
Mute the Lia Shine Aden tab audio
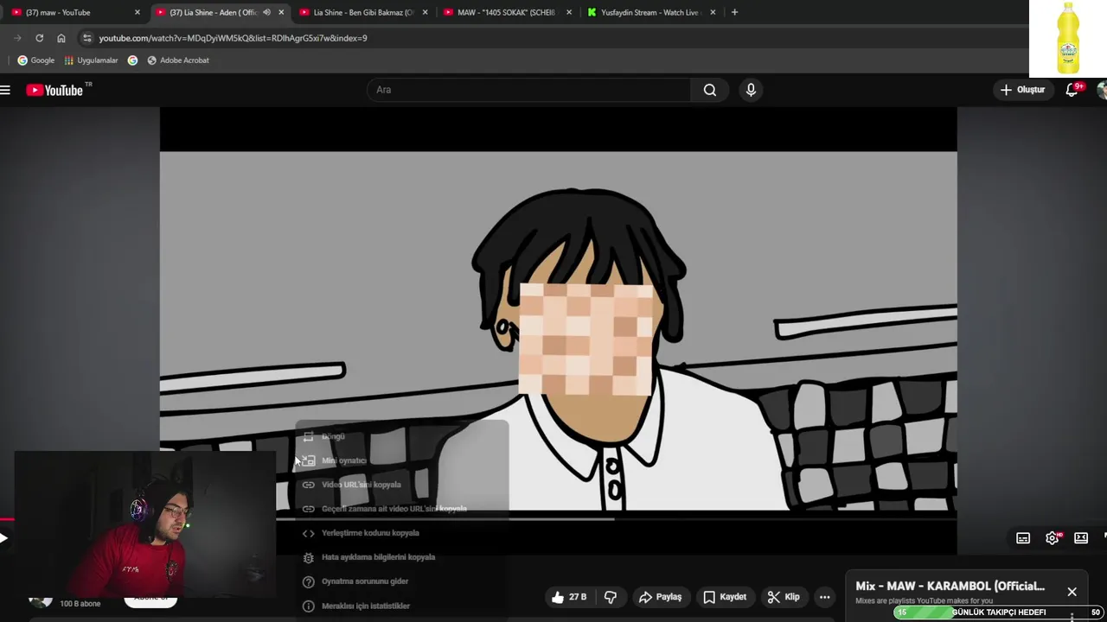pos(266,12)
